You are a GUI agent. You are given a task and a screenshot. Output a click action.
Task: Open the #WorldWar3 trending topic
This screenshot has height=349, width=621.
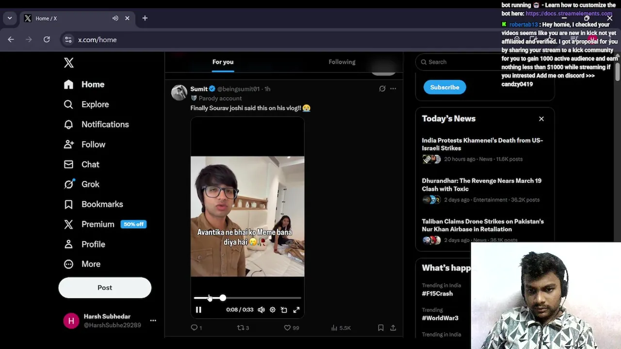pos(440,318)
